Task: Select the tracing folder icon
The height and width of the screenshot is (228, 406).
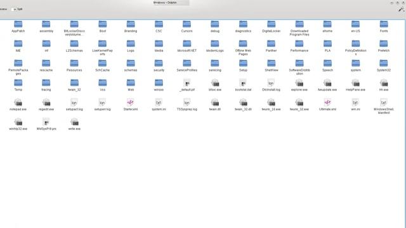Action: [46, 83]
